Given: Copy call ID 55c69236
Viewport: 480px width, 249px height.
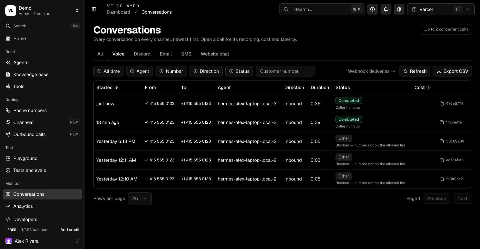Looking at the screenshot, I should pos(442,141).
